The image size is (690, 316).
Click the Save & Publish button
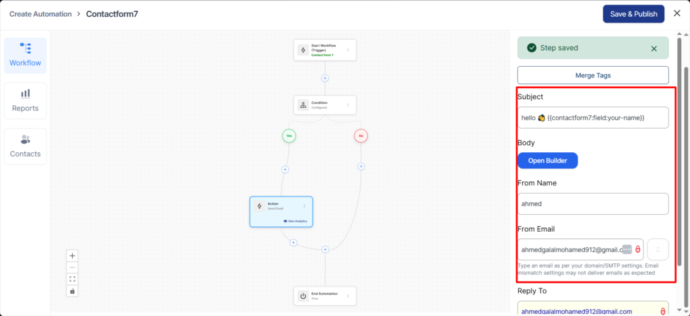click(633, 13)
